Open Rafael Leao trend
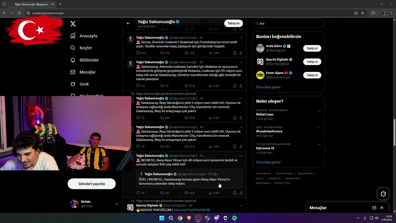The width and height of the screenshot is (396, 223). [x=265, y=114]
